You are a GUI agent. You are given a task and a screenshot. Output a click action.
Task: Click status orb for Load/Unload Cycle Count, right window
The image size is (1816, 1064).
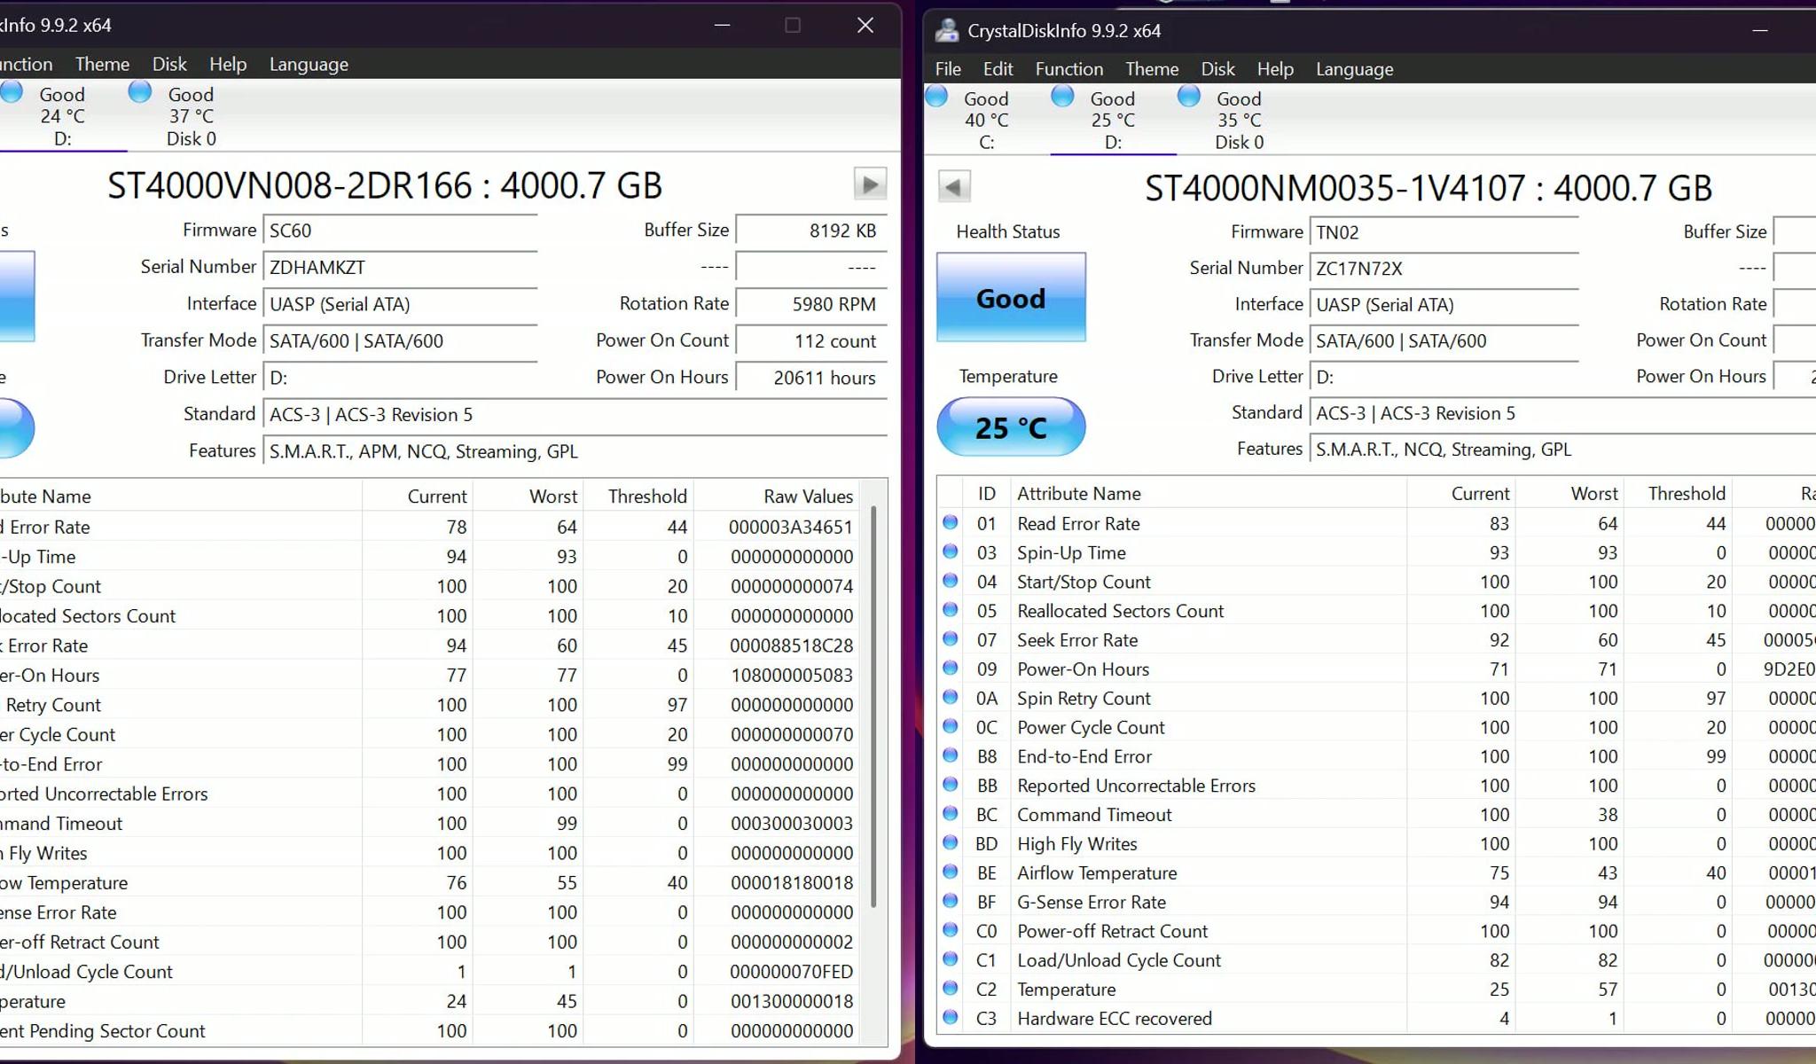coord(951,958)
